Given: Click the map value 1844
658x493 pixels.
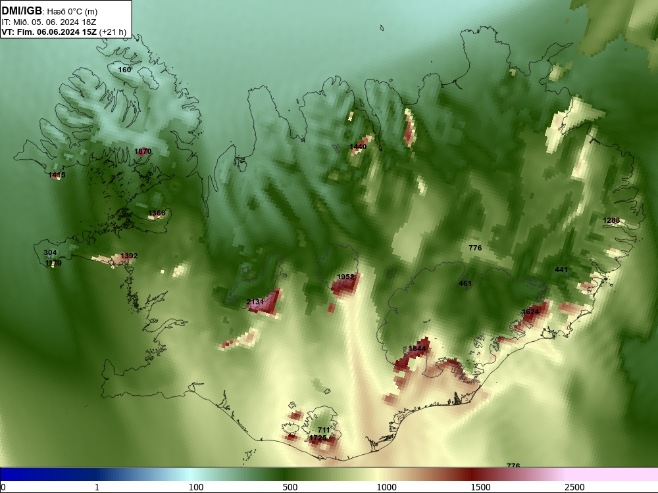Looking at the screenshot, I should coord(417,349).
